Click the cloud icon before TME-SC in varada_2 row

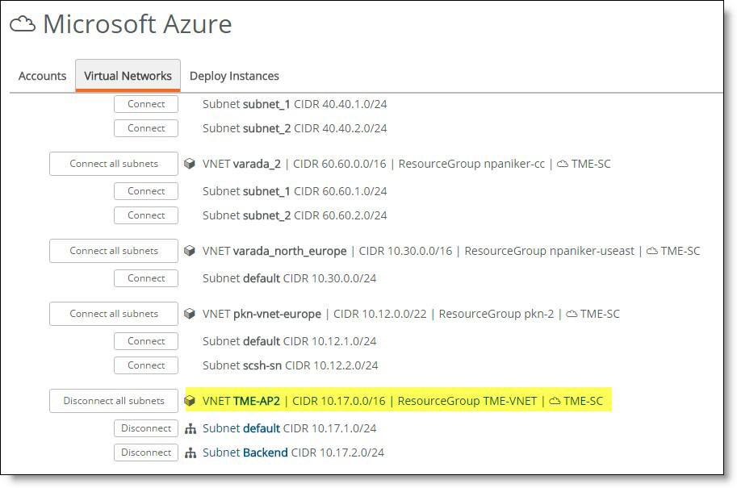coord(562,164)
